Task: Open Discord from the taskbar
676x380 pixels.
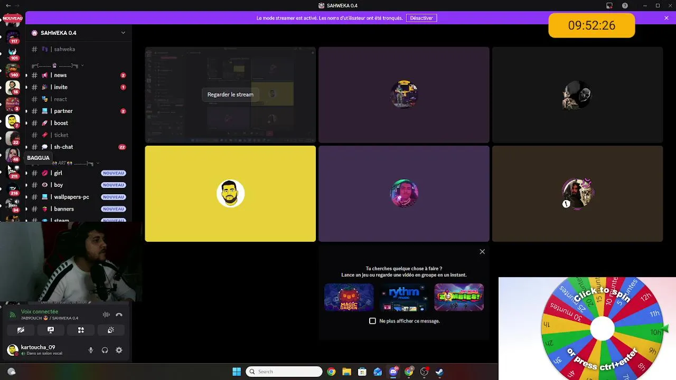Action: [x=393, y=372]
